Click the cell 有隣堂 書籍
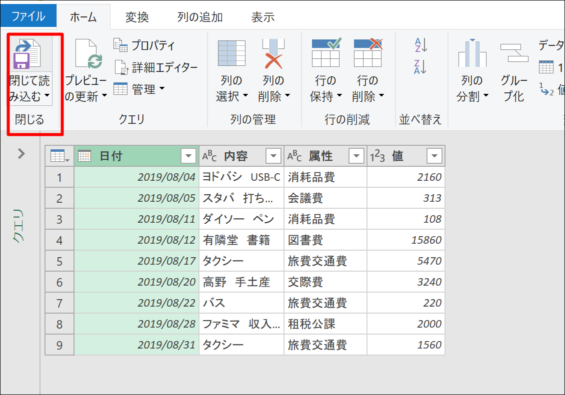 coord(241,240)
